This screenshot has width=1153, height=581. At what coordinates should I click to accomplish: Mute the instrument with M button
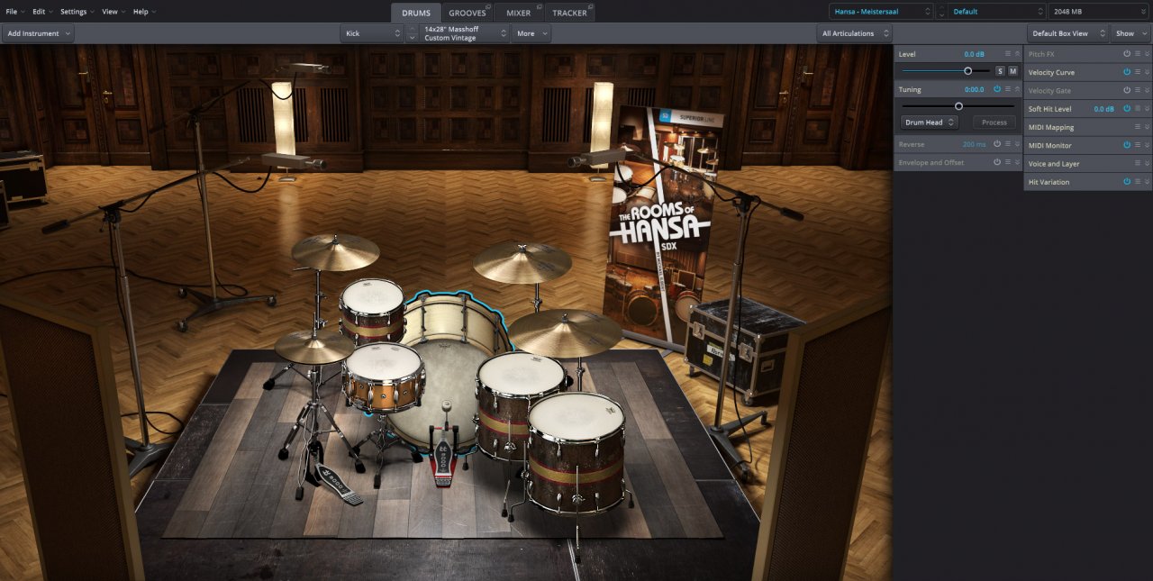1013,71
